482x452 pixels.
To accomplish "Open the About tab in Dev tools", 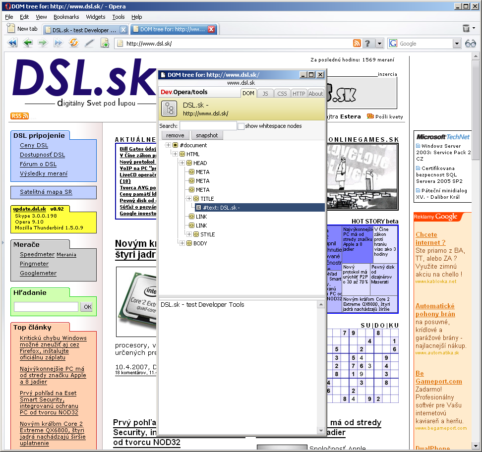I will point(316,93).
